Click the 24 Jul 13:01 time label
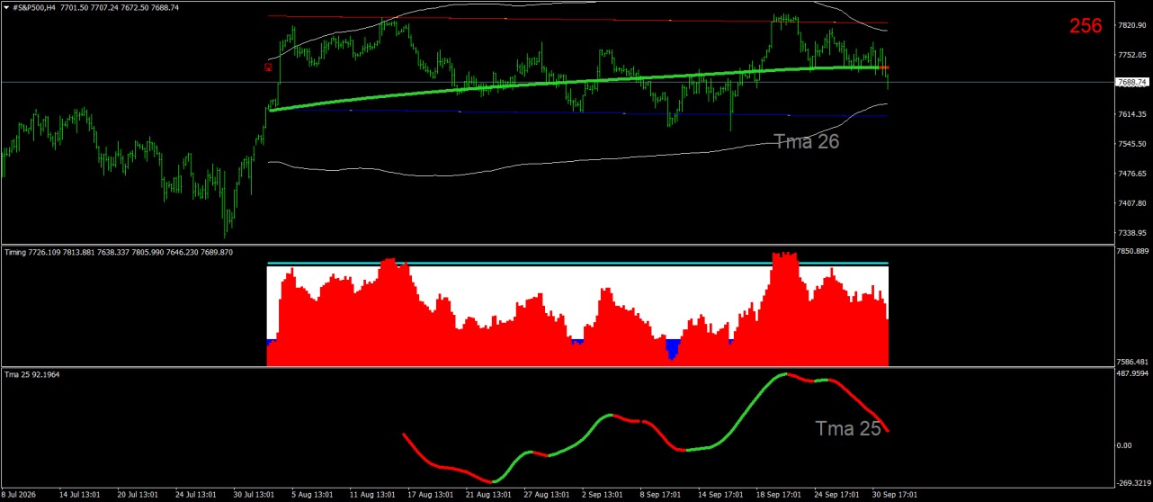Screen dimensions: 1153x502 click(194, 495)
